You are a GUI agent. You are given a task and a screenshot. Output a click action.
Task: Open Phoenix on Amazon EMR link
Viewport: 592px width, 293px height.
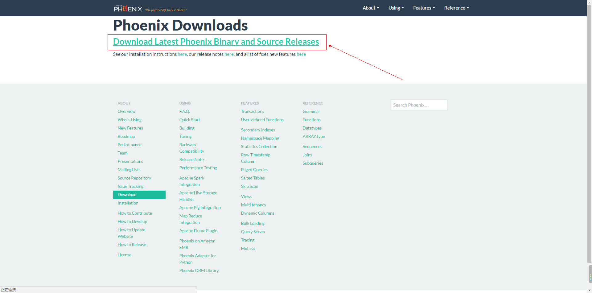coord(197,244)
